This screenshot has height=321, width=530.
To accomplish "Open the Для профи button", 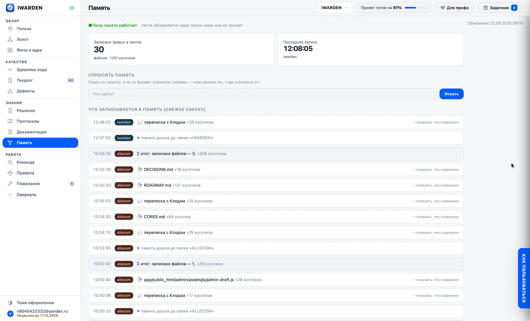I will pyautogui.click(x=454, y=8).
